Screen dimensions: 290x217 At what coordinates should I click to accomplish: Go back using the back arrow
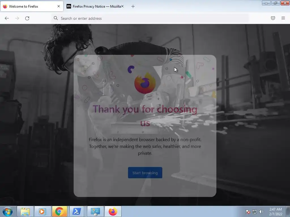pyautogui.click(x=7, y=18)
